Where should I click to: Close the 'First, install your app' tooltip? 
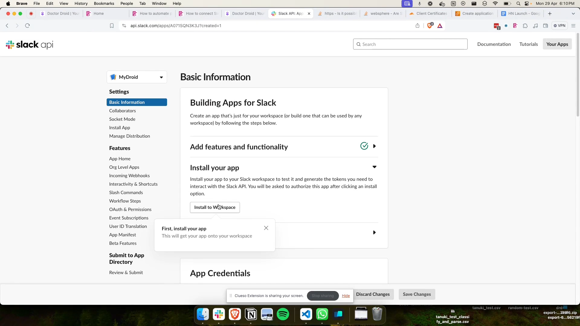(266, 228)
